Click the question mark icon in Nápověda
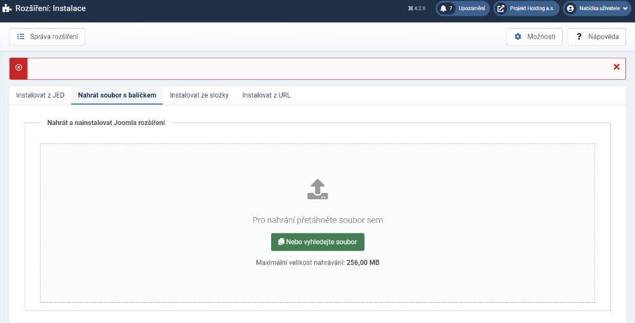 [x=579, y=37]
